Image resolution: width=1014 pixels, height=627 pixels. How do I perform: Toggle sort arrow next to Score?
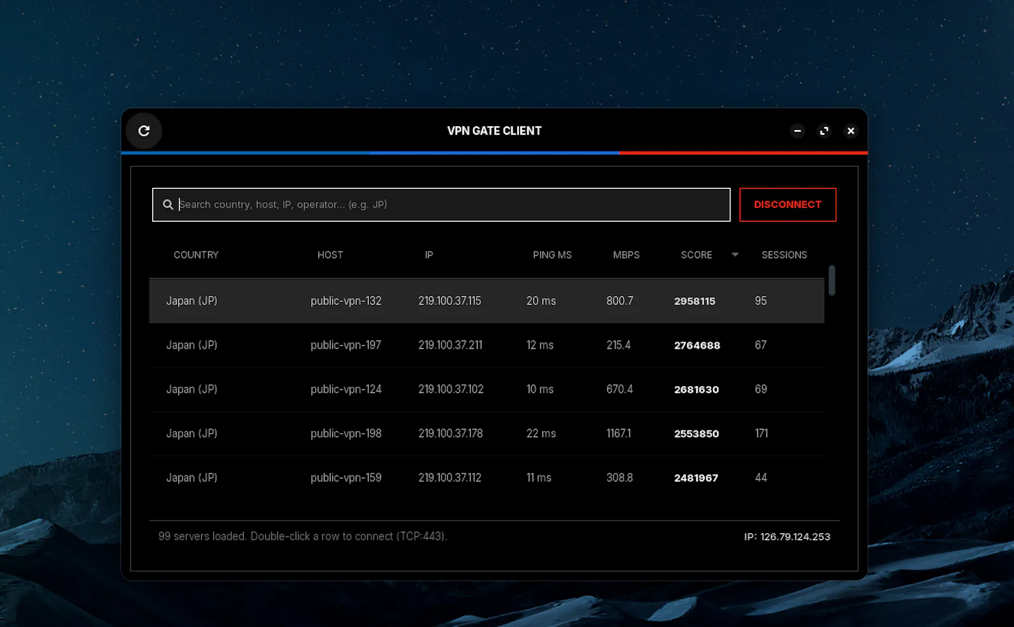[735, 255]
